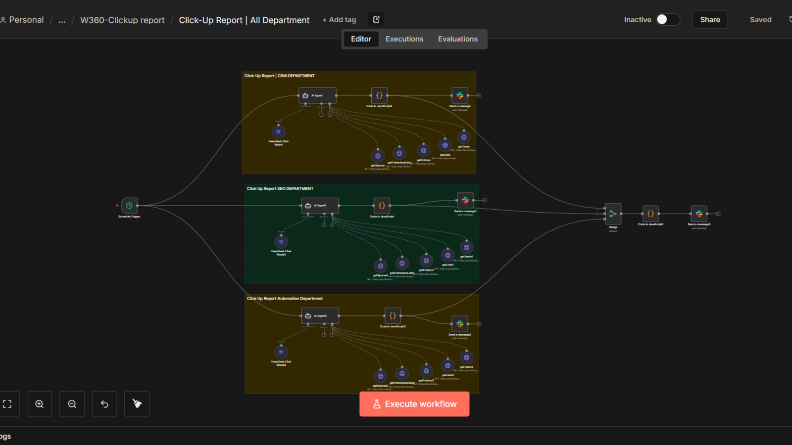Click the workflow title Click-Up Report All Department

tap(244, 20)
